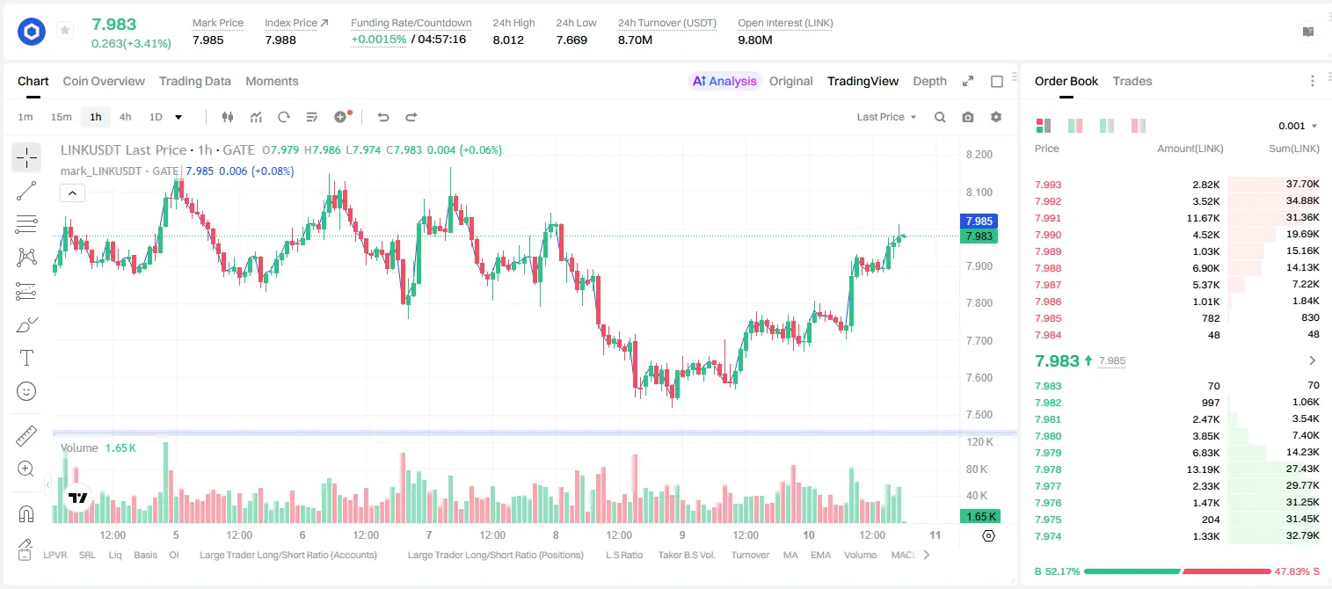Select the 4h timeframe

coord(125,117)
